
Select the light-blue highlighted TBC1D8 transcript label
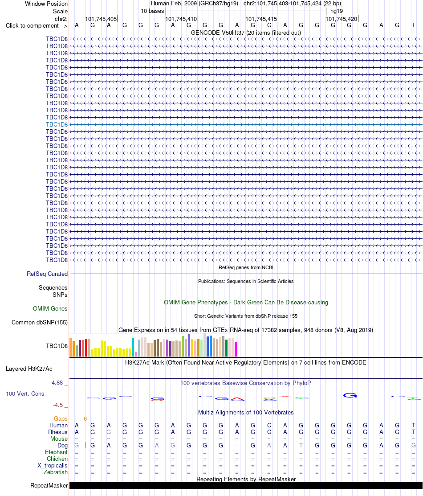(x=57, y=125)
